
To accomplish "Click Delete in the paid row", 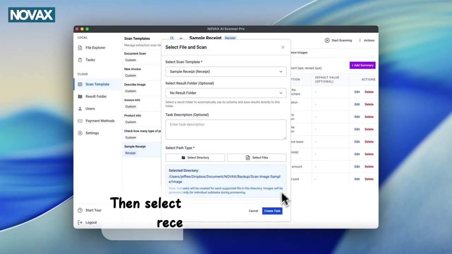I will pyautogui.click(x=369, y=179).
